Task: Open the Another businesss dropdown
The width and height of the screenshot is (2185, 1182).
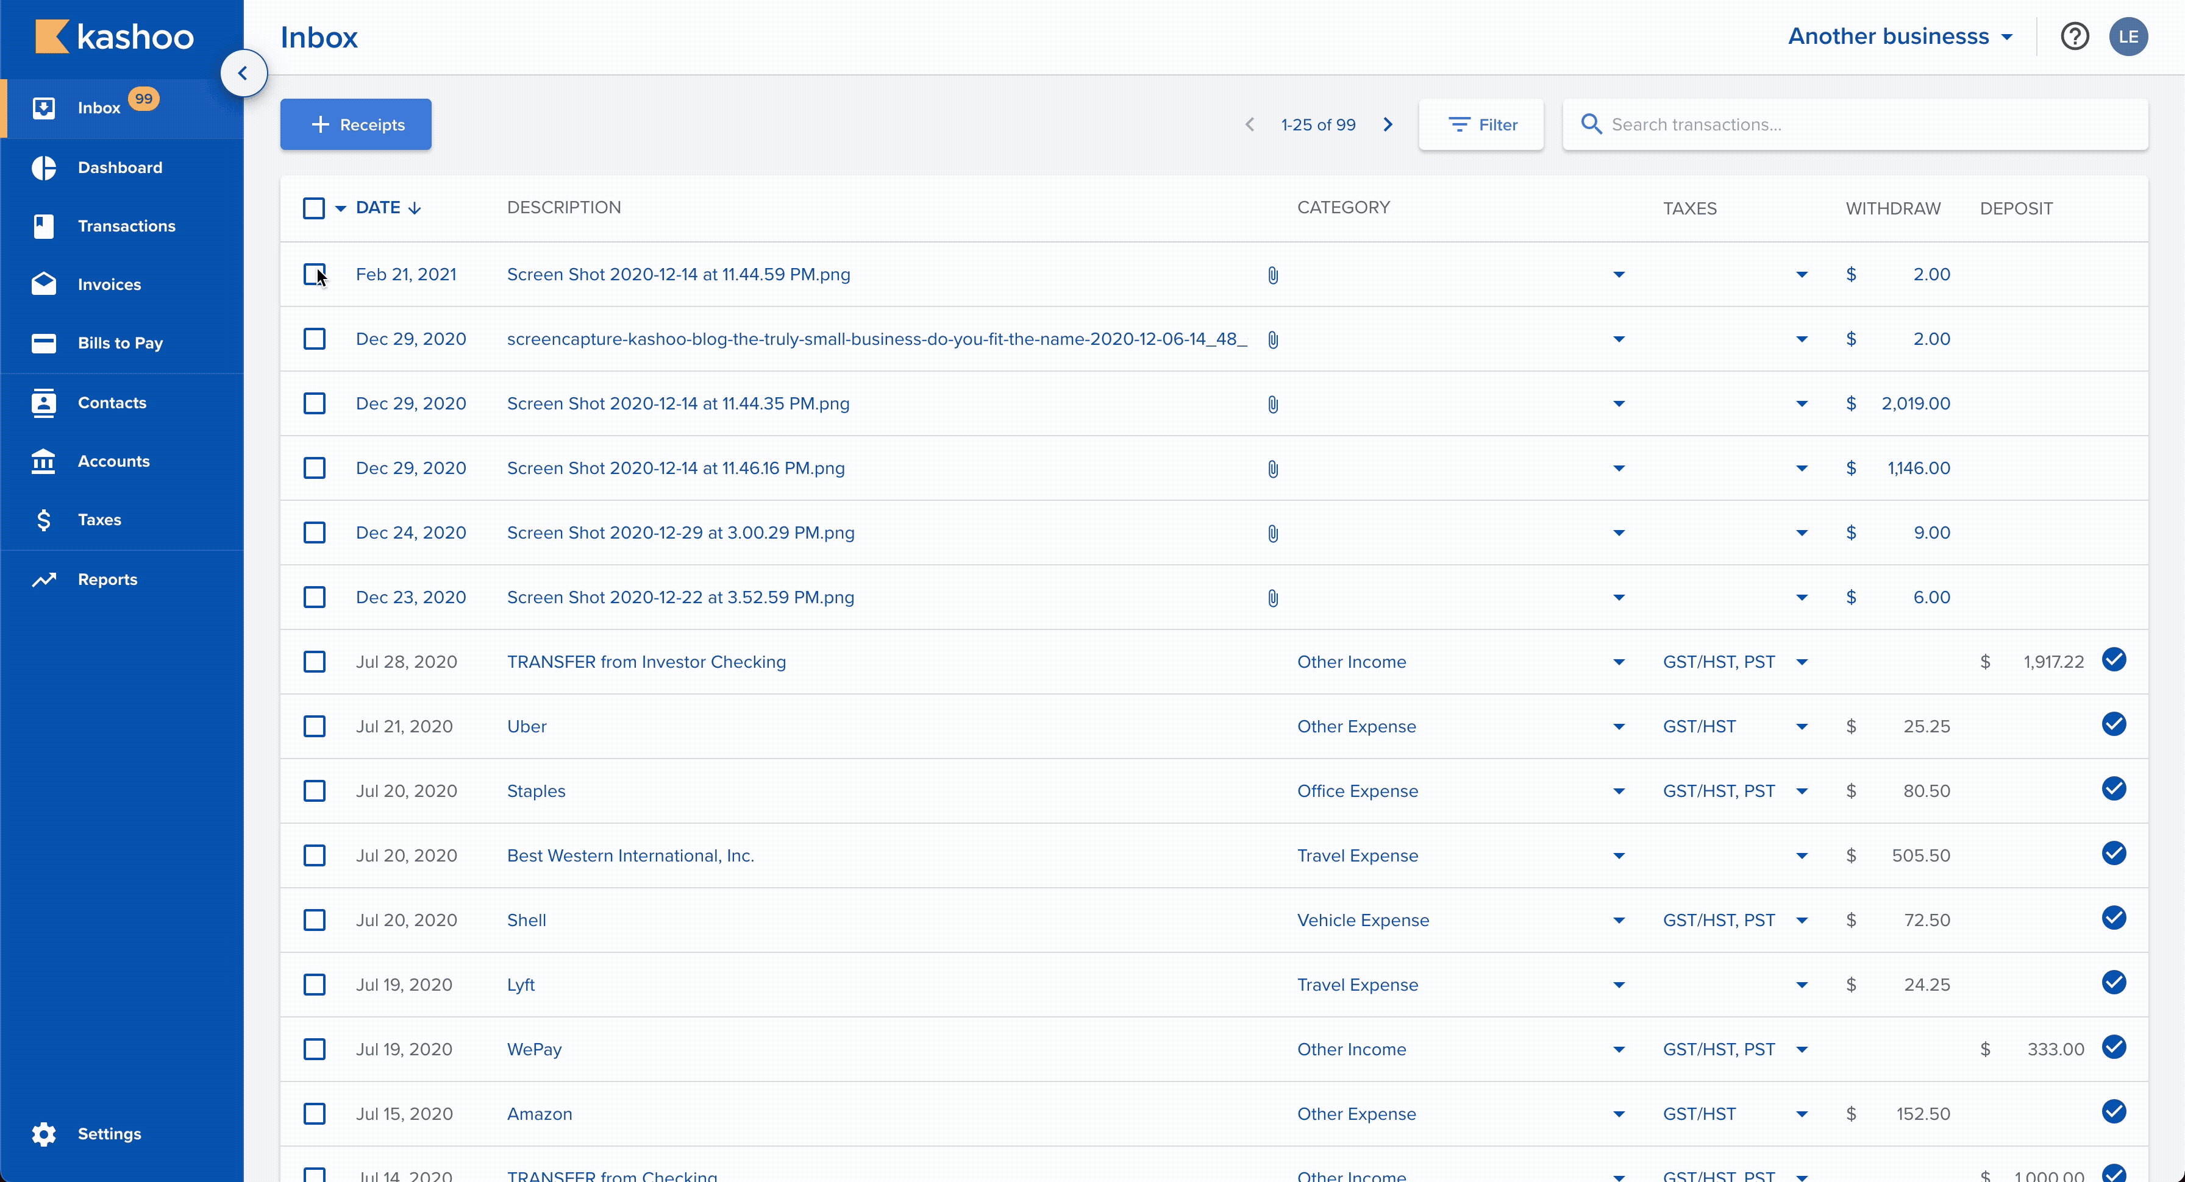Action: [x=1901, y=37]
